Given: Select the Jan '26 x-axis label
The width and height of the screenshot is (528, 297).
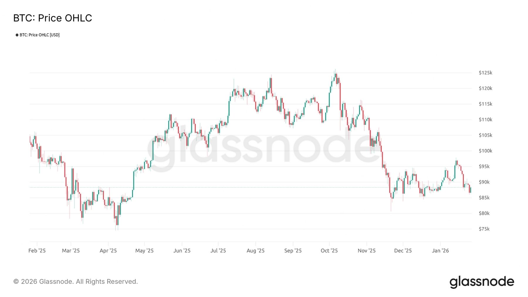Looking at the screenshot, I should click(x=440, y=251).
